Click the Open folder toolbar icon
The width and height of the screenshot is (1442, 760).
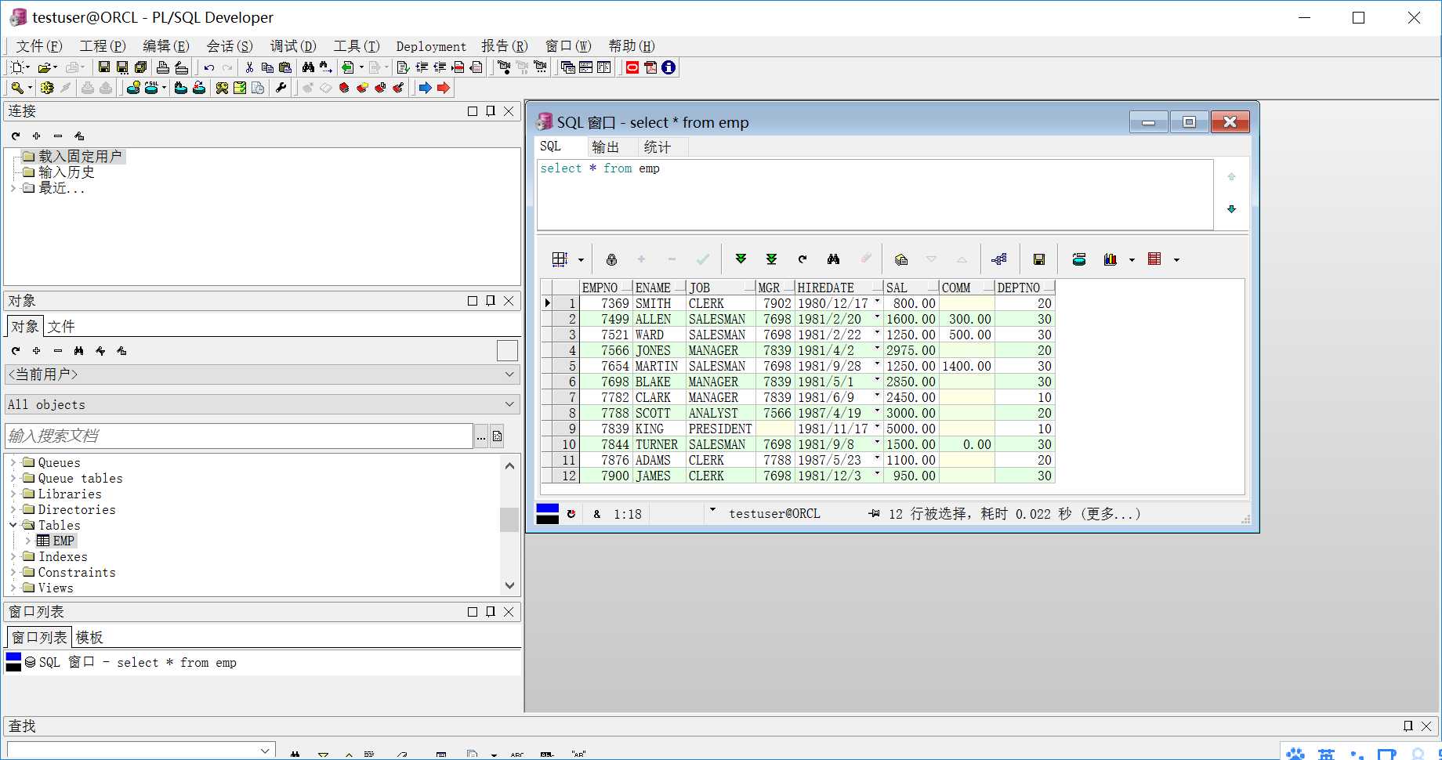(45, 67)
